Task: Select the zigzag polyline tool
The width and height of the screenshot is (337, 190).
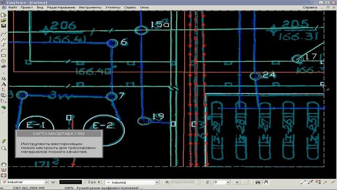Action: click(x=4, y=40)
